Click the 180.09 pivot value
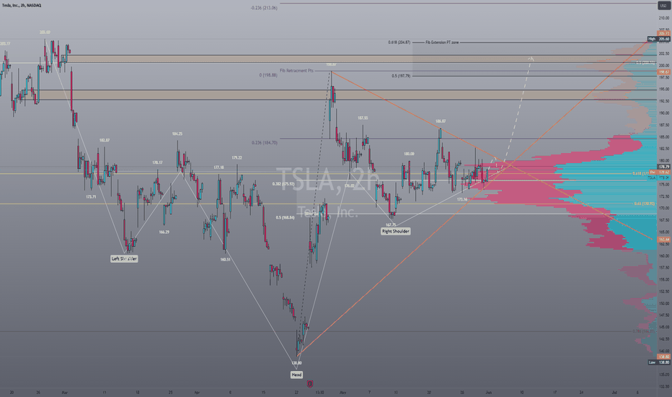Screen dimensions: 672x397 (409, 154)
